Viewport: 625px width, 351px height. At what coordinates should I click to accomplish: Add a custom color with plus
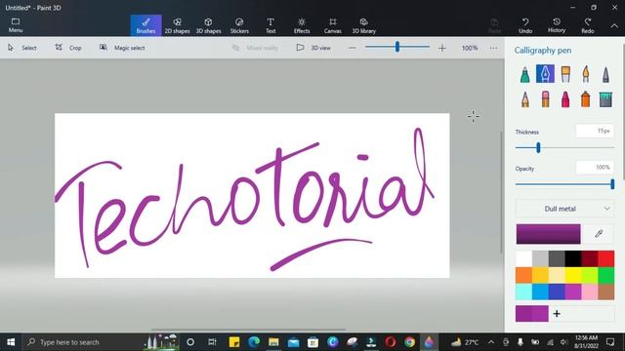pyautogui.click(x=557, y=314)
